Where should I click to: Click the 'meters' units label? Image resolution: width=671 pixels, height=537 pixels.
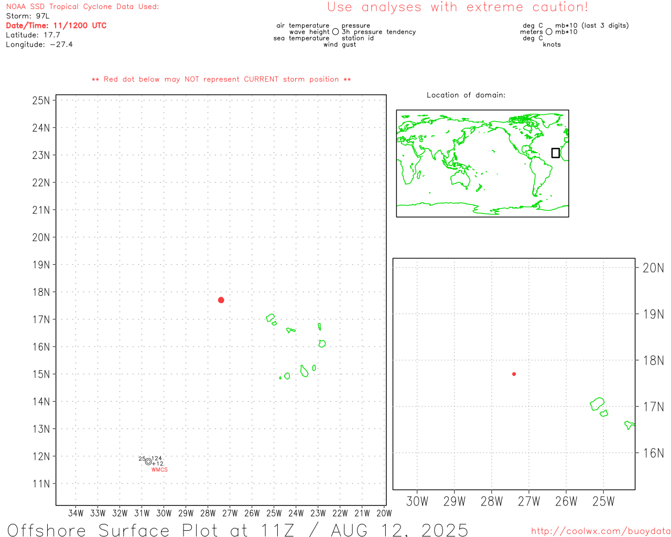tap(532, 32)
